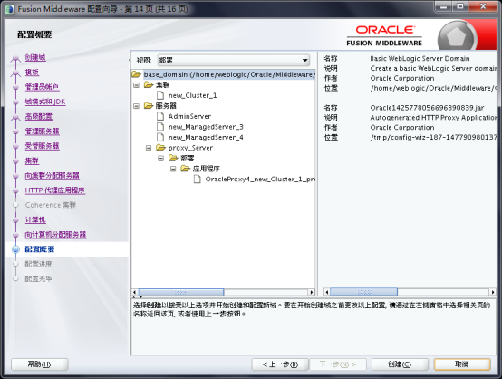Click the wizard icon in title bar

click(10, 9)
